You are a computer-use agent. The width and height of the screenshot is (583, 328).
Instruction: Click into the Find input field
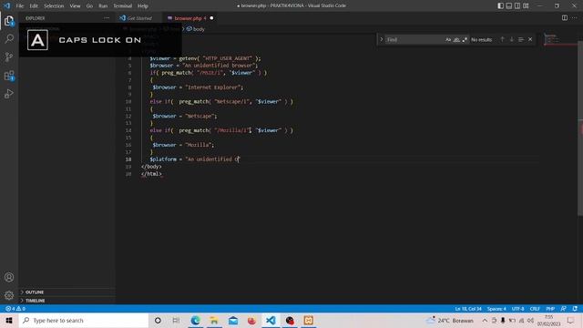click(414, 39)
